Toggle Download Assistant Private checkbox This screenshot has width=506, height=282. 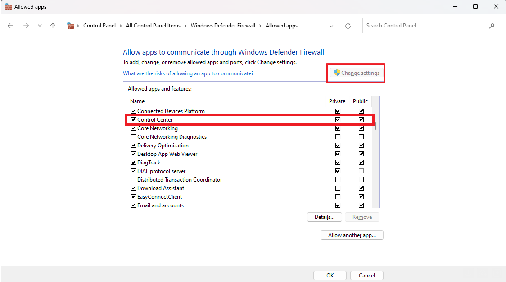[x=338, y=188]
